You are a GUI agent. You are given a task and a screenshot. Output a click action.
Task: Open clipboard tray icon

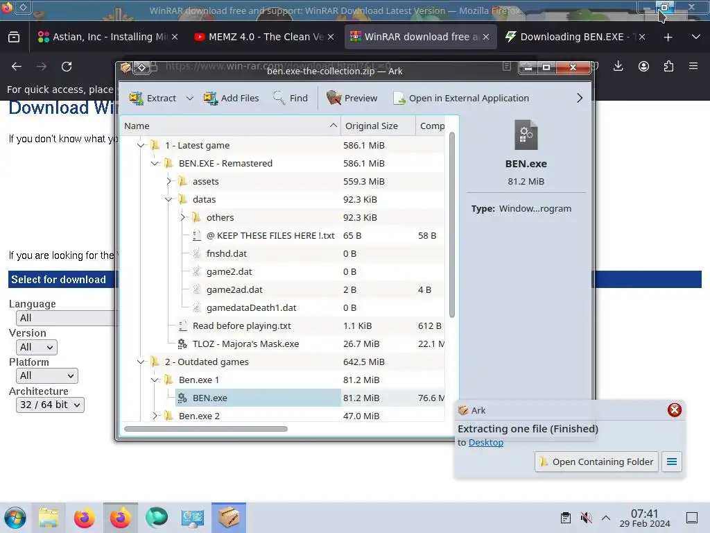pyautogui.click(x=566, y=518)
